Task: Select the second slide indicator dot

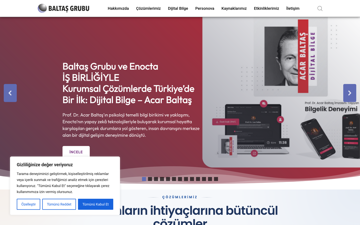Action: pos(150,179)
